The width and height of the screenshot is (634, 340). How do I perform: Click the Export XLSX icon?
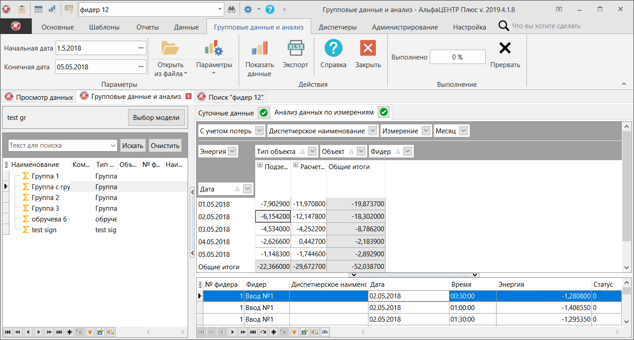coord(296,48)
